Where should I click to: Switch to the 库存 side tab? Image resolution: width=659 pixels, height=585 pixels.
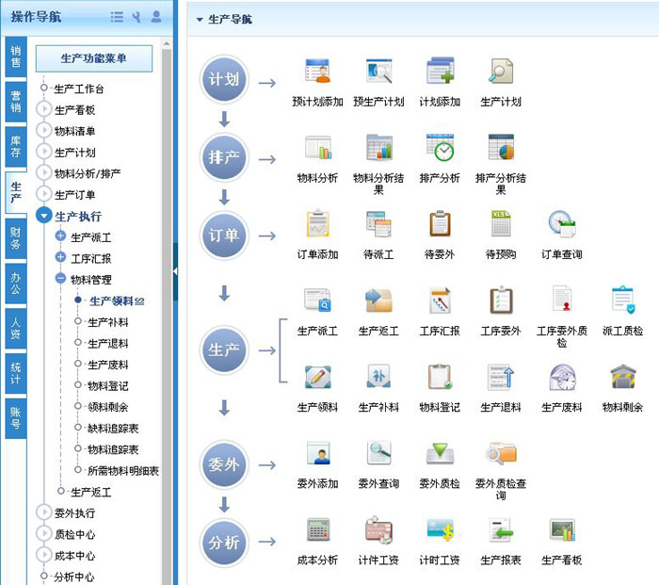click(15, 147)
